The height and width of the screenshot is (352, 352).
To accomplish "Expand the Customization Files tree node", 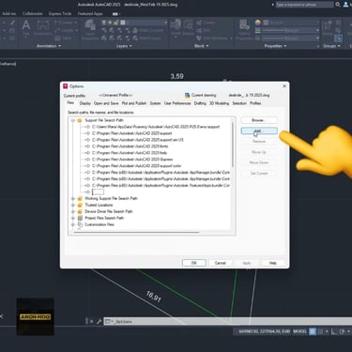I will pyautogui.click(x=73, y=224).
